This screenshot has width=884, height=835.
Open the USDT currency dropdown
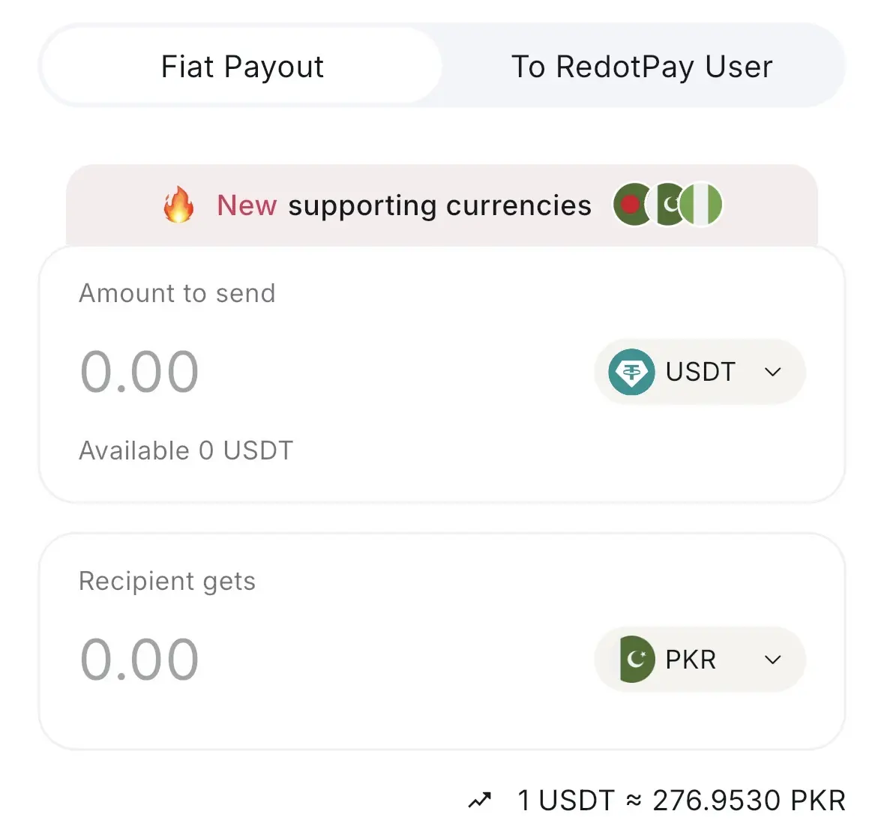click(x=700, y=372)
